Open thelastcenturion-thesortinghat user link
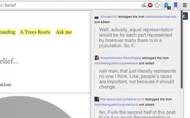190x118 pixels. (121, 58)
